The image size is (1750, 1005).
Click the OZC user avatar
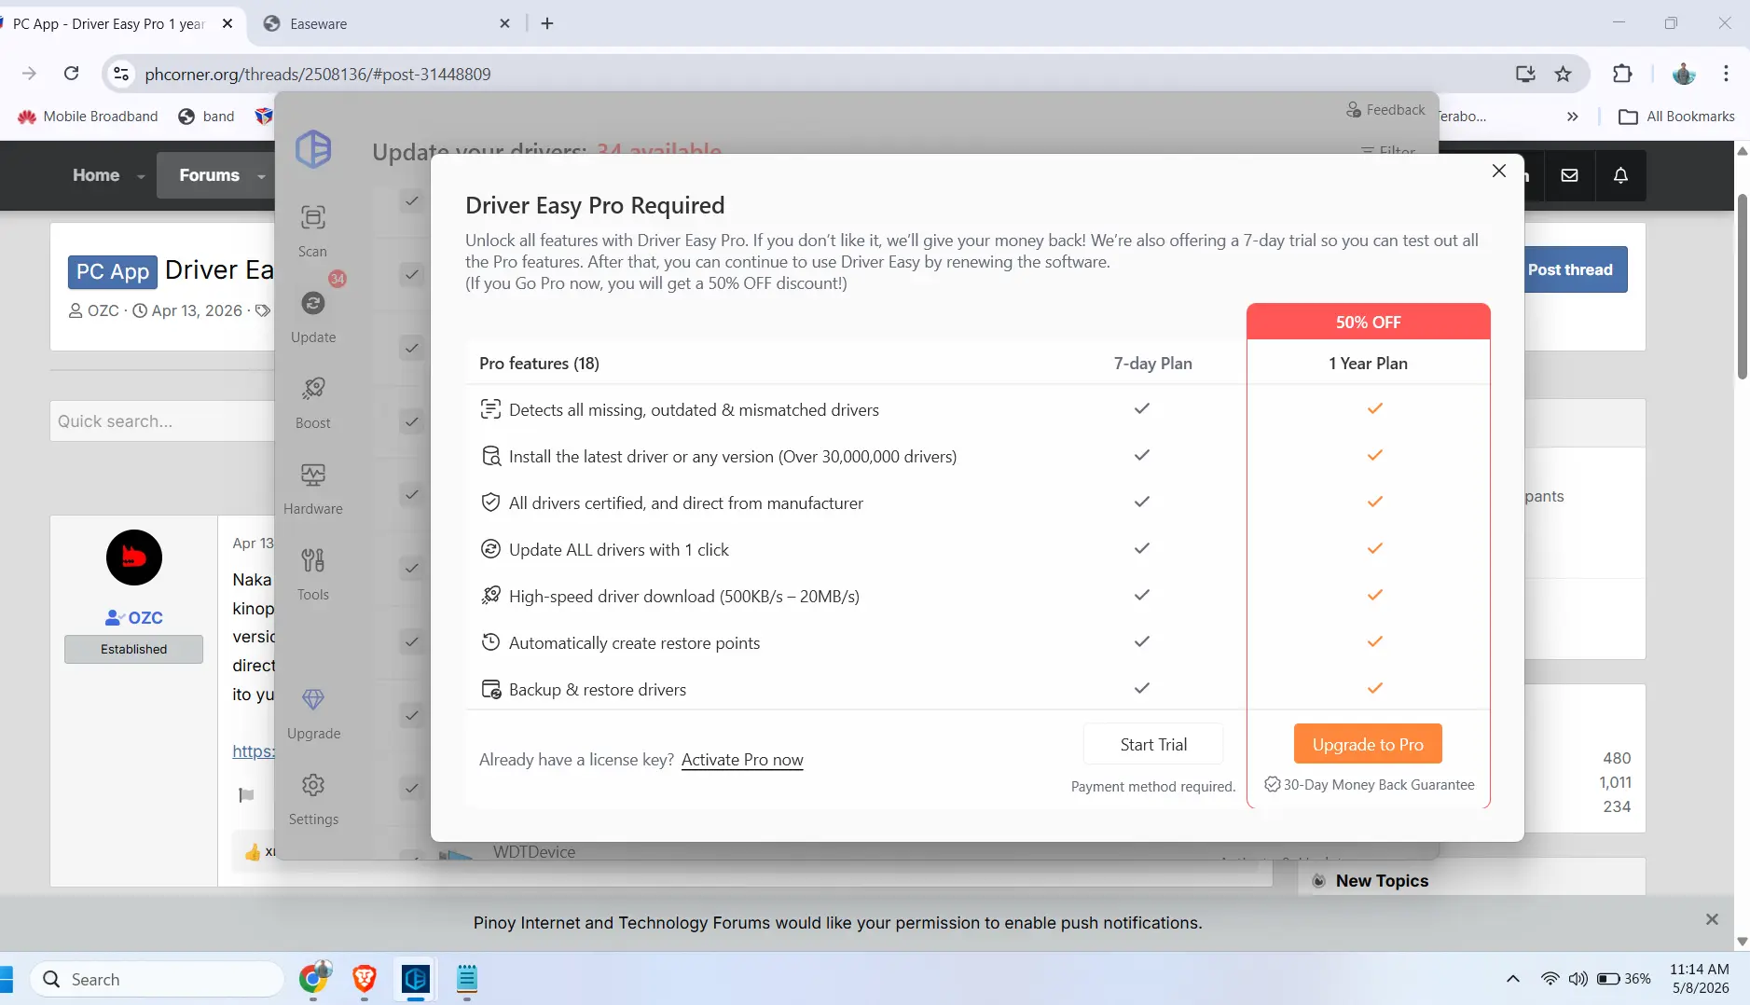(x=134, y=558)
